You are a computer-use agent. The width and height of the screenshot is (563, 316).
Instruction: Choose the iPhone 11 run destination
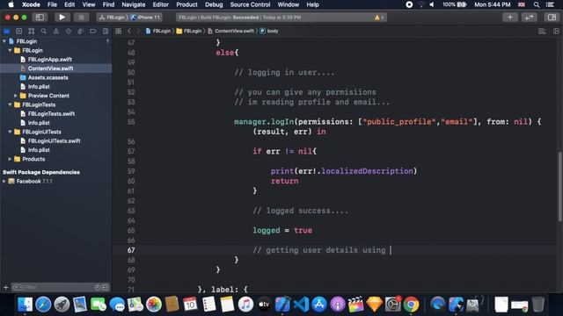coord(146,18)
